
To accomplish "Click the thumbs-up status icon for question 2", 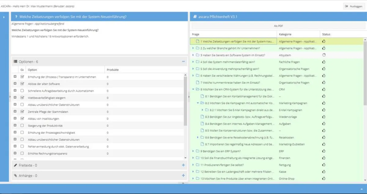I will (x=324, y=48).
